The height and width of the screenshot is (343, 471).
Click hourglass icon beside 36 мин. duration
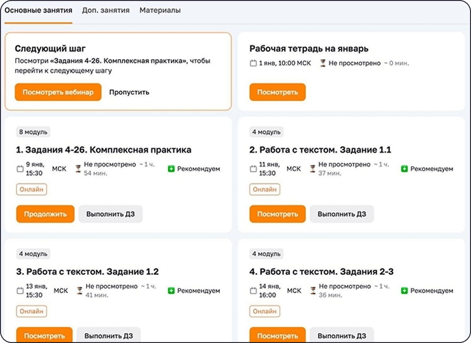(x=313, y=290)
